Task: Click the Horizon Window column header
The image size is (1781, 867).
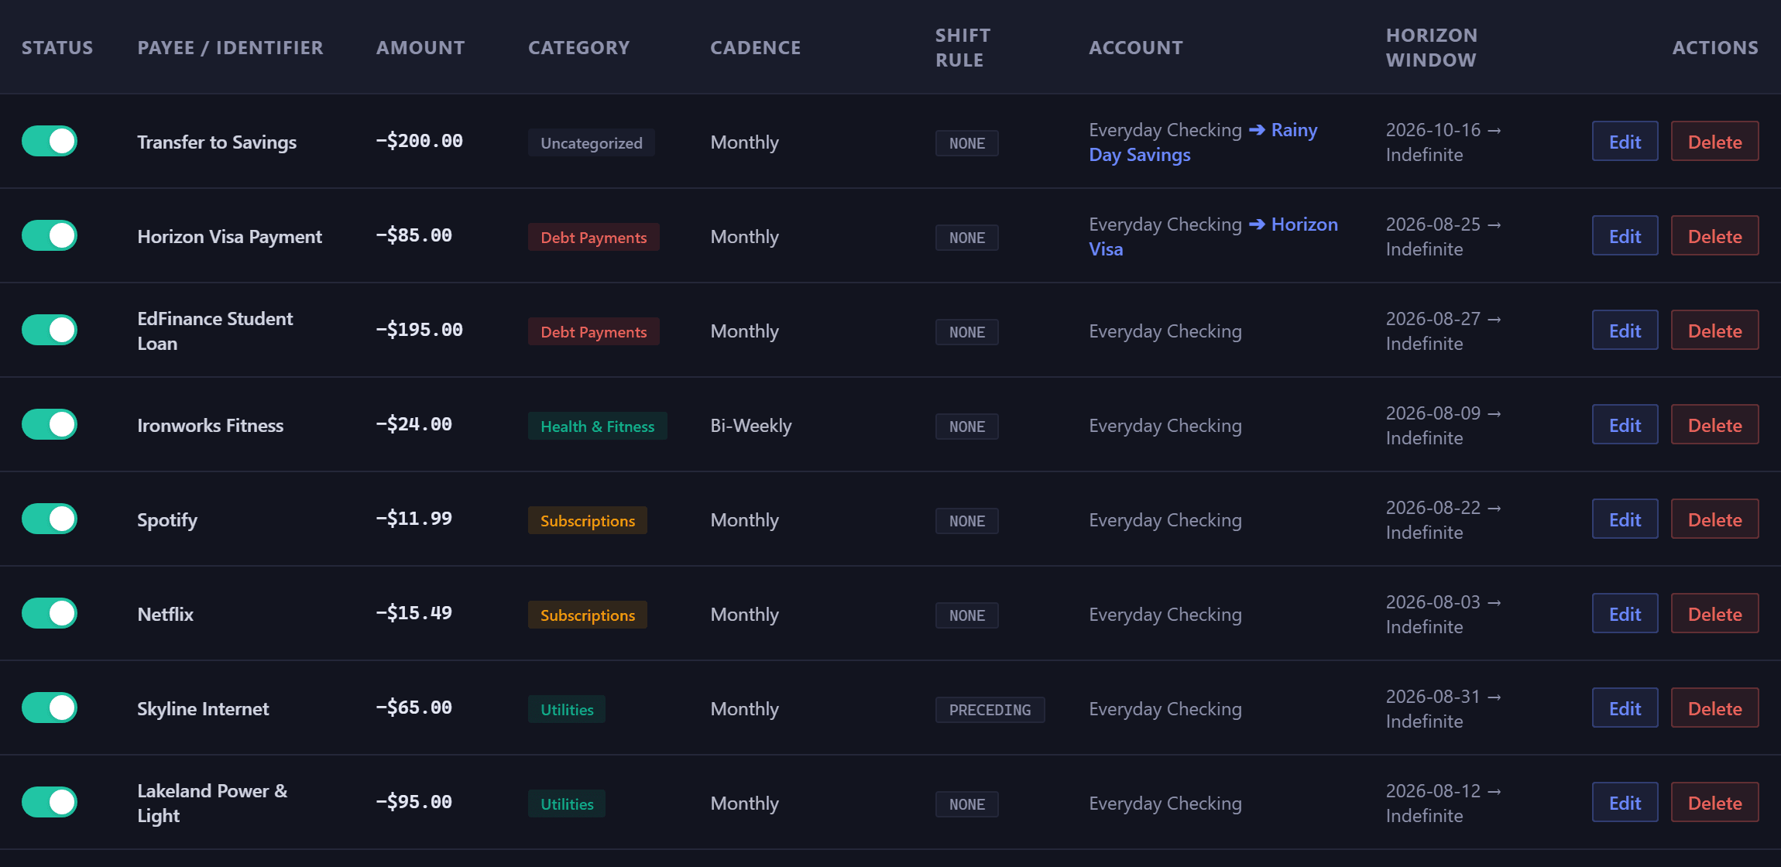Action: pyautogui.click(x=1431, y=47)
